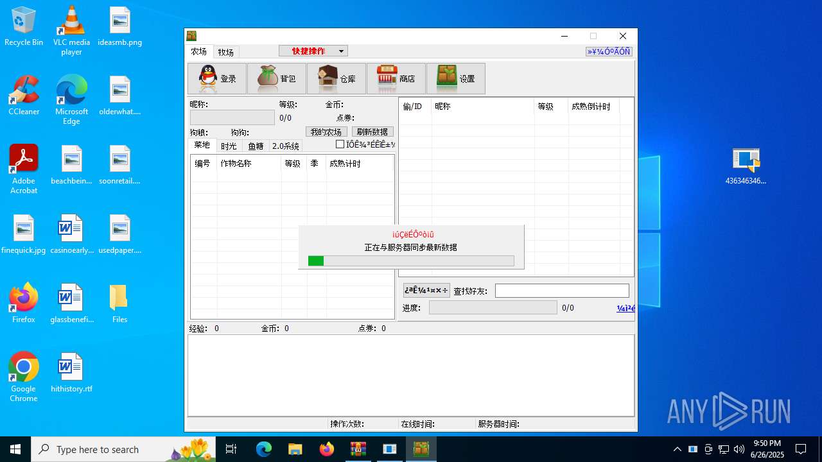
Task: Select beachbein... desktop image file
Action: pyautogui.click(x=71, y=166)
